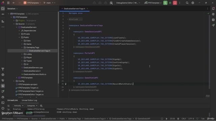Click GameStatsAPI breadcrumb in status bar

click(143, 119)
